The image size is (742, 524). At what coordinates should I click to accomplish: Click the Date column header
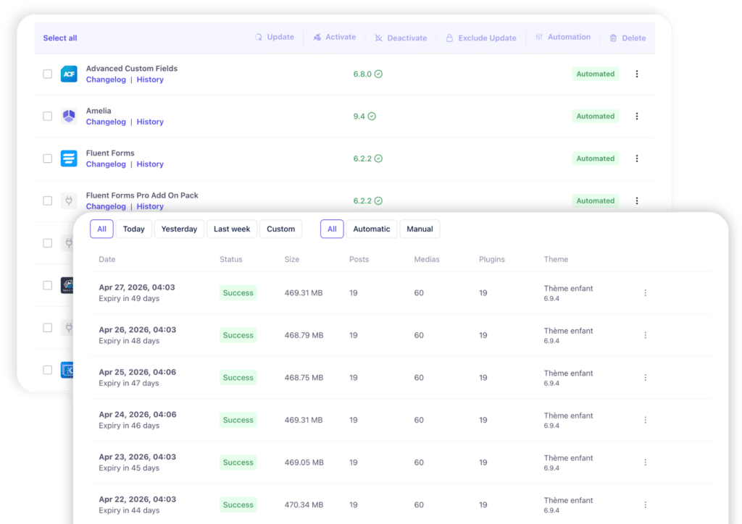tap(107, 259)
